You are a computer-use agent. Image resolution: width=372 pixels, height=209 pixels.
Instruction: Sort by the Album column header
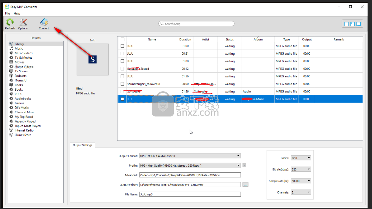coord(258,39)
